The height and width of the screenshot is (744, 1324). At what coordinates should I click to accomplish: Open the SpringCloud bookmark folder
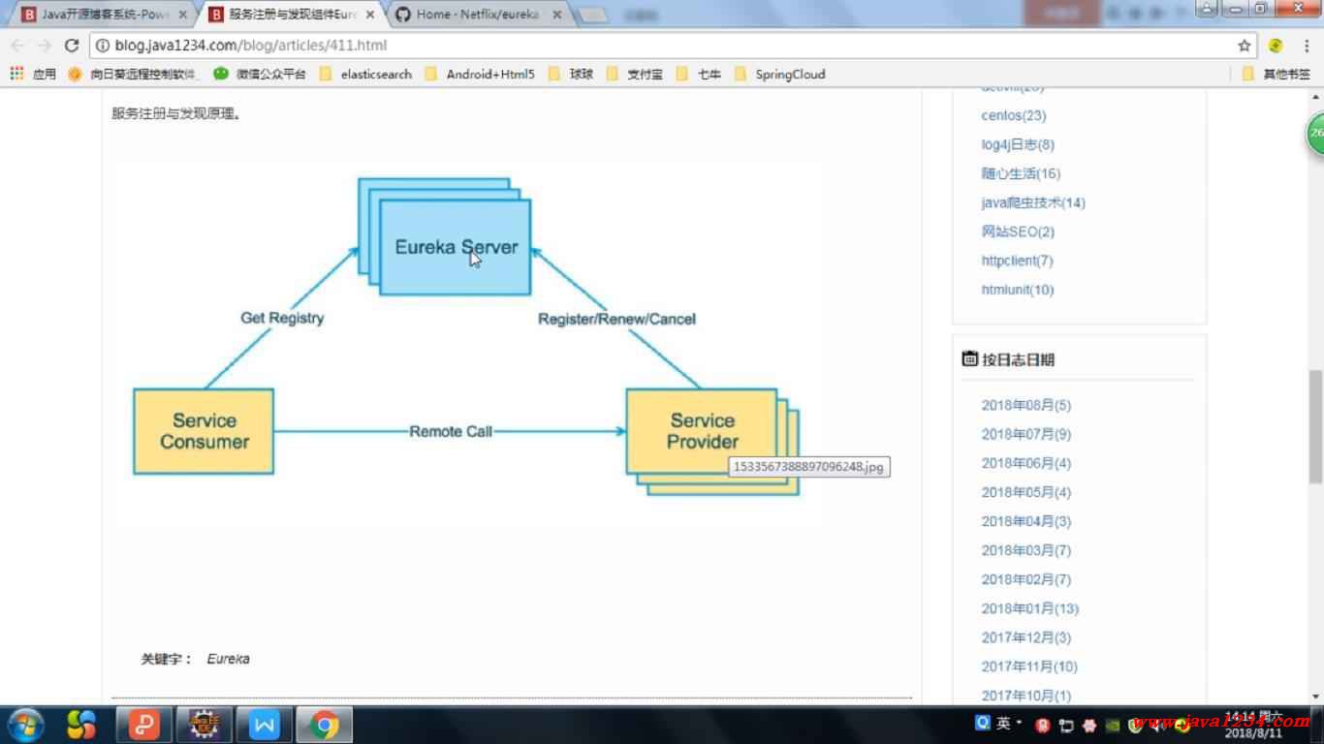(x=780, y=74)
